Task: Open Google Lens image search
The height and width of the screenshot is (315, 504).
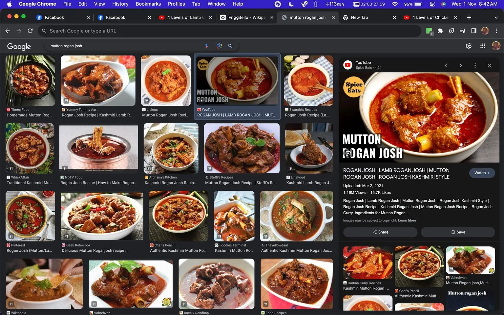Action: click(x=219, y=46)
